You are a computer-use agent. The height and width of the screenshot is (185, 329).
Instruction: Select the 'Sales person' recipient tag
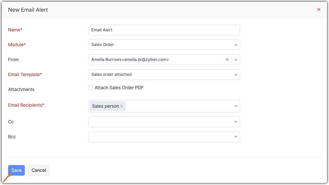click(x=105, y=106)
